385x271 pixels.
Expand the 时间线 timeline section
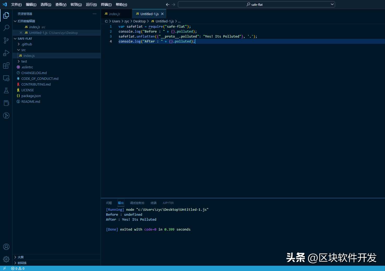(x=57, y=263)
